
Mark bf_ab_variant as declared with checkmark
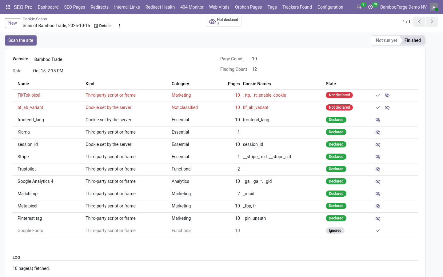(378, 108)
